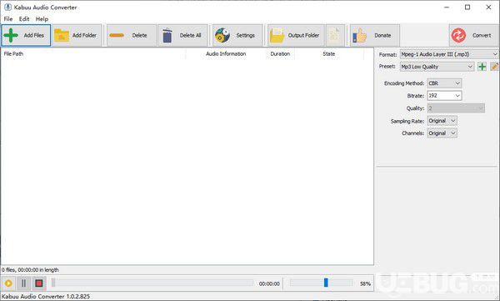Click the Audio Information column header
Screen dimensions: 500x301
coord(226,53)
